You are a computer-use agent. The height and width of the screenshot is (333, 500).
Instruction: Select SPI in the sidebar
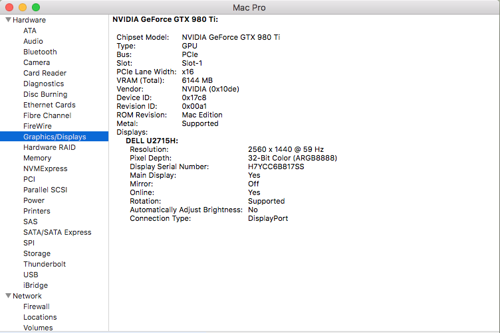(29, 243)
